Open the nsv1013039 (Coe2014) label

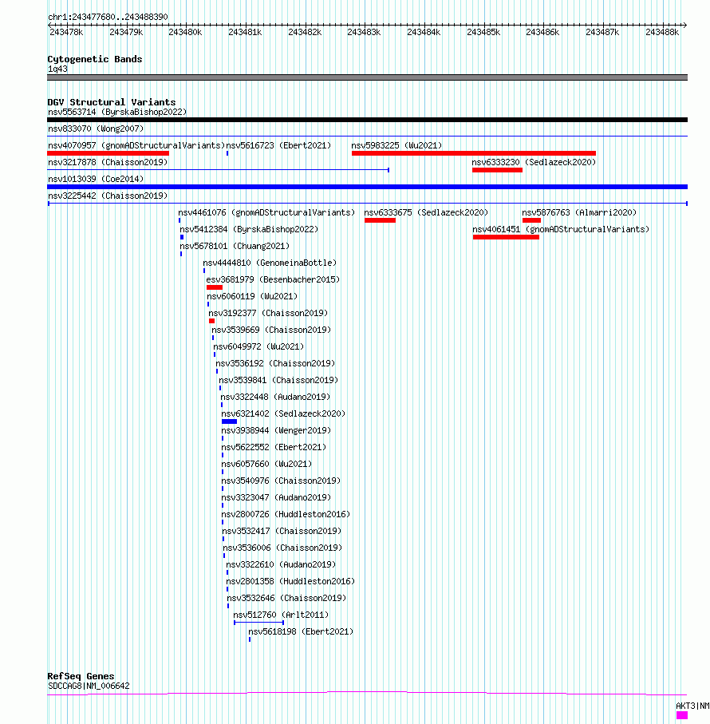coord(96,179)
